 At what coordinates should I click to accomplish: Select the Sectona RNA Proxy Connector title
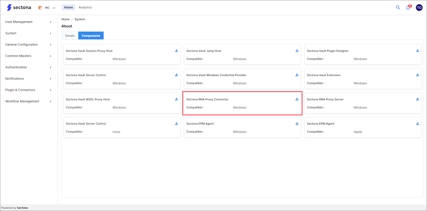click(x=207, y=99)
